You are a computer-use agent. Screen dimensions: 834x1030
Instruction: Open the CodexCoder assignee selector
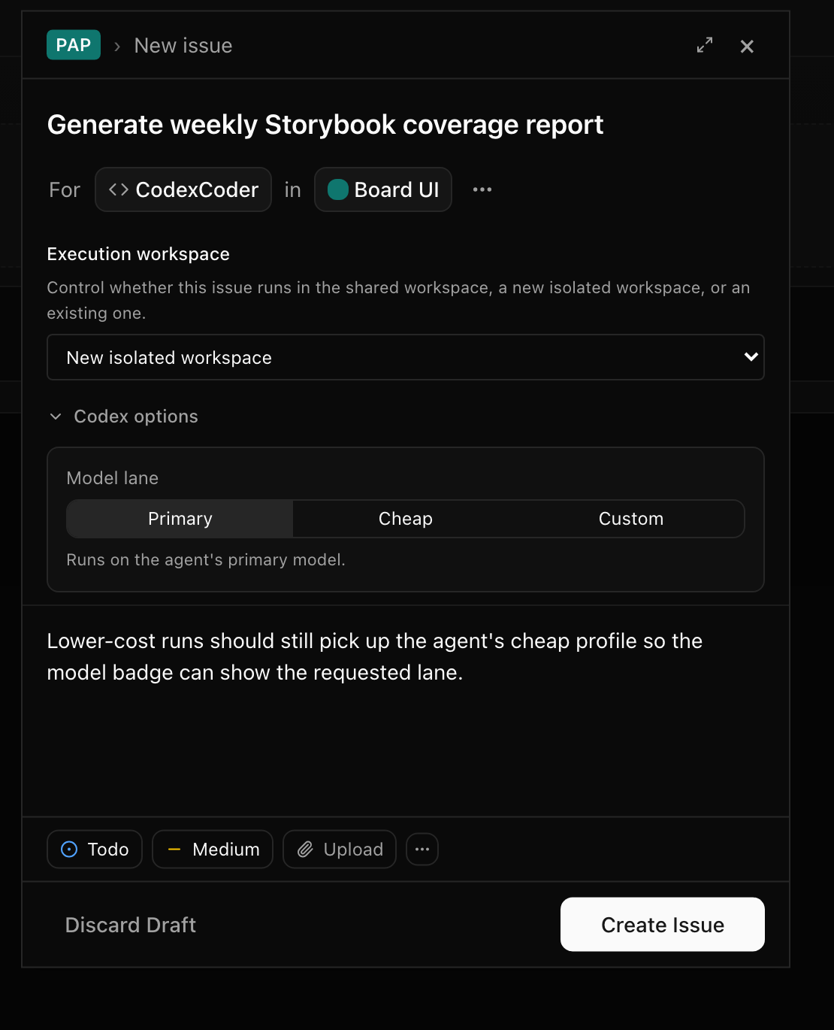coord(183,189)
